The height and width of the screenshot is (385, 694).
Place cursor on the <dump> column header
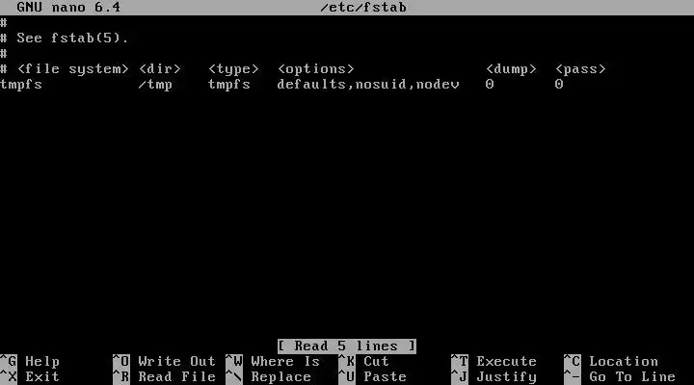pos(511,69)
